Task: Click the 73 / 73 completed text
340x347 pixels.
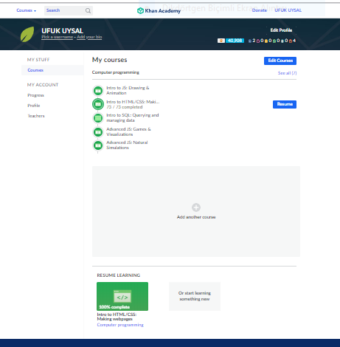Action: click(125, 107)
